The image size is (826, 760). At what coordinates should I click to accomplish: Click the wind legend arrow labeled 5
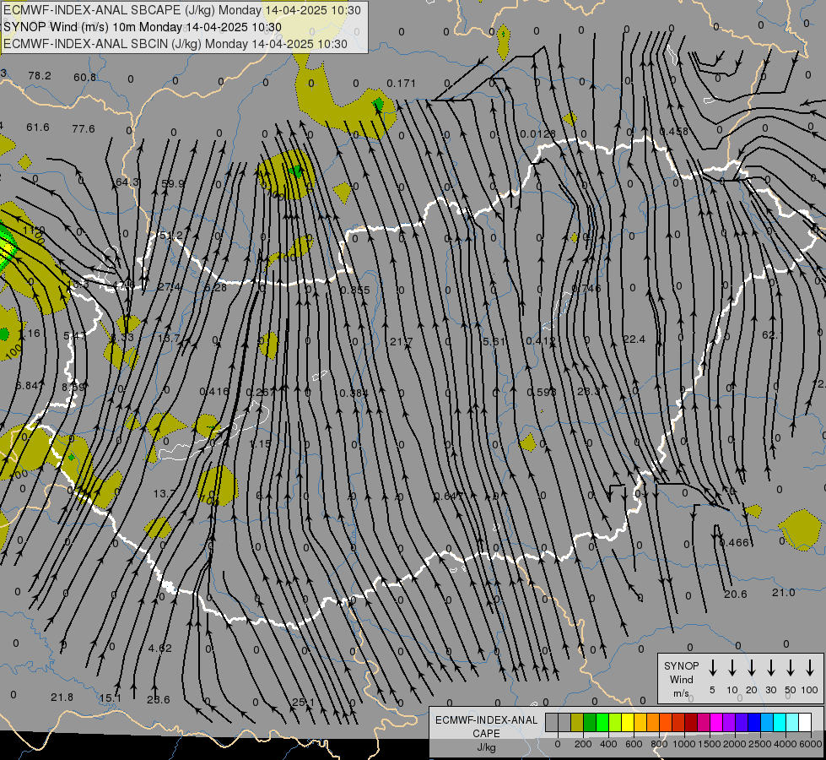click(712, 668)
